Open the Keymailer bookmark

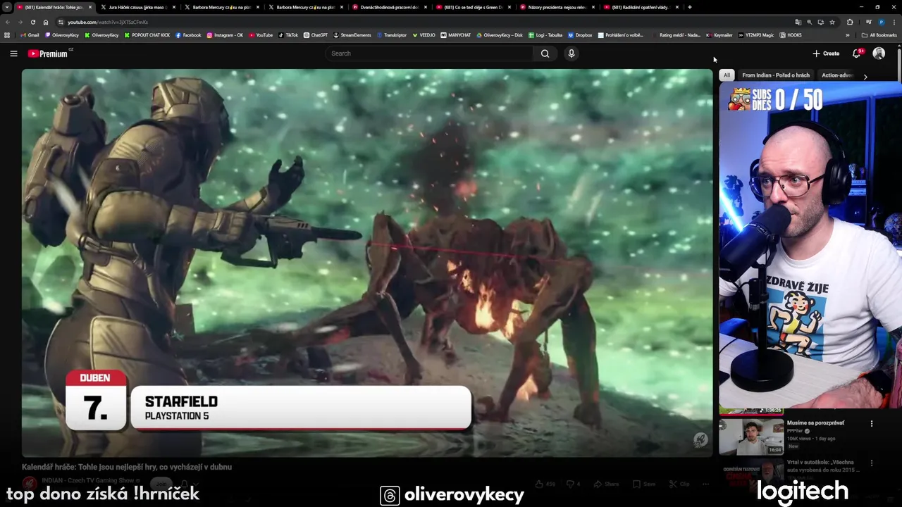tap(719, 35)
